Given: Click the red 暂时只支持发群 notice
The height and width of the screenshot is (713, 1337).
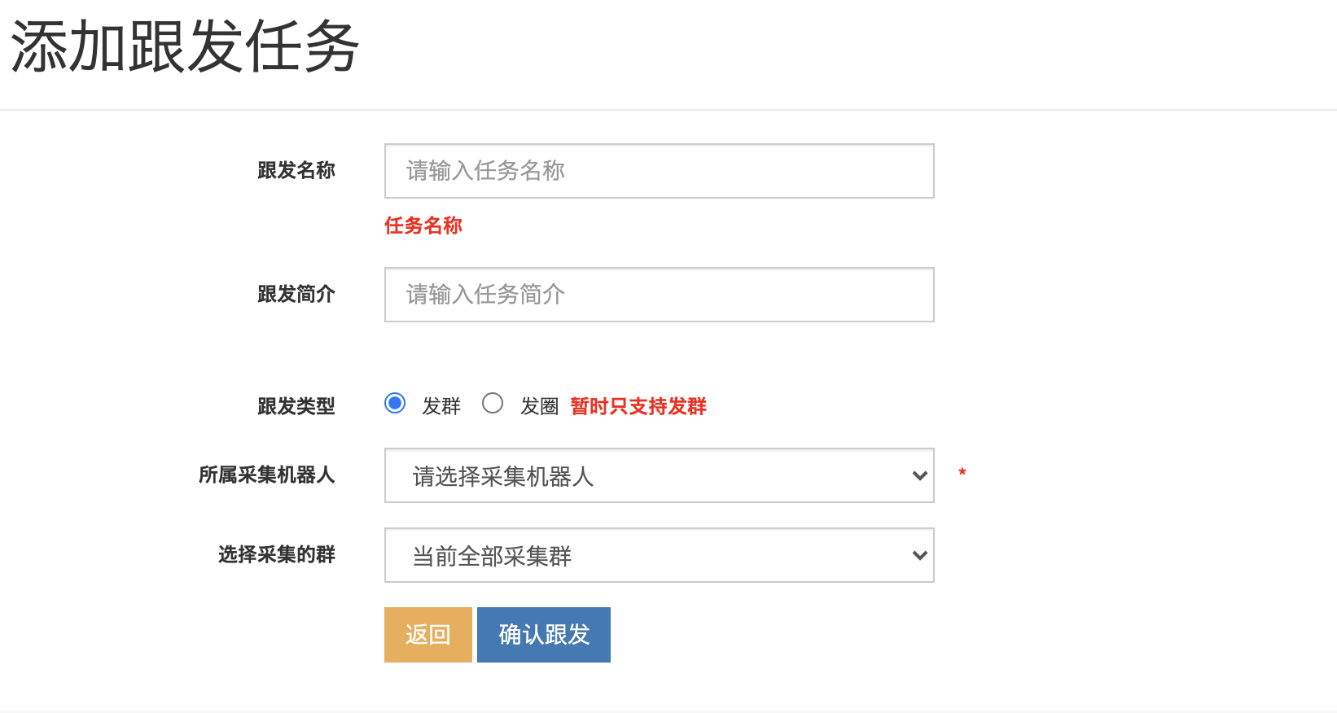Looking at the screenshot, I should click(638, 406).
